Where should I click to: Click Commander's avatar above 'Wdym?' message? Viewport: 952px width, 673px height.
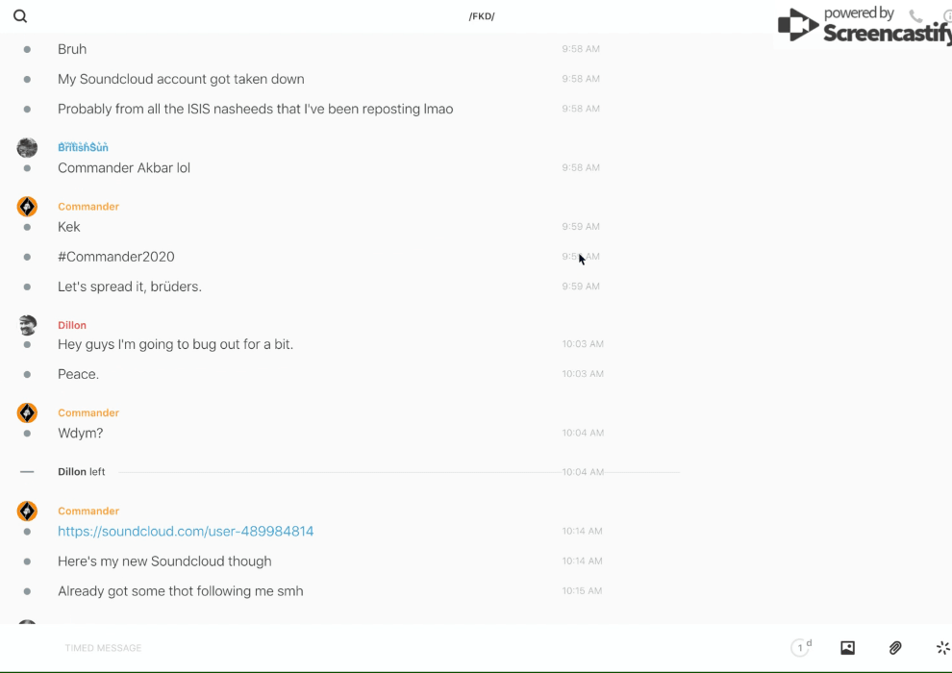pos(27,412)
